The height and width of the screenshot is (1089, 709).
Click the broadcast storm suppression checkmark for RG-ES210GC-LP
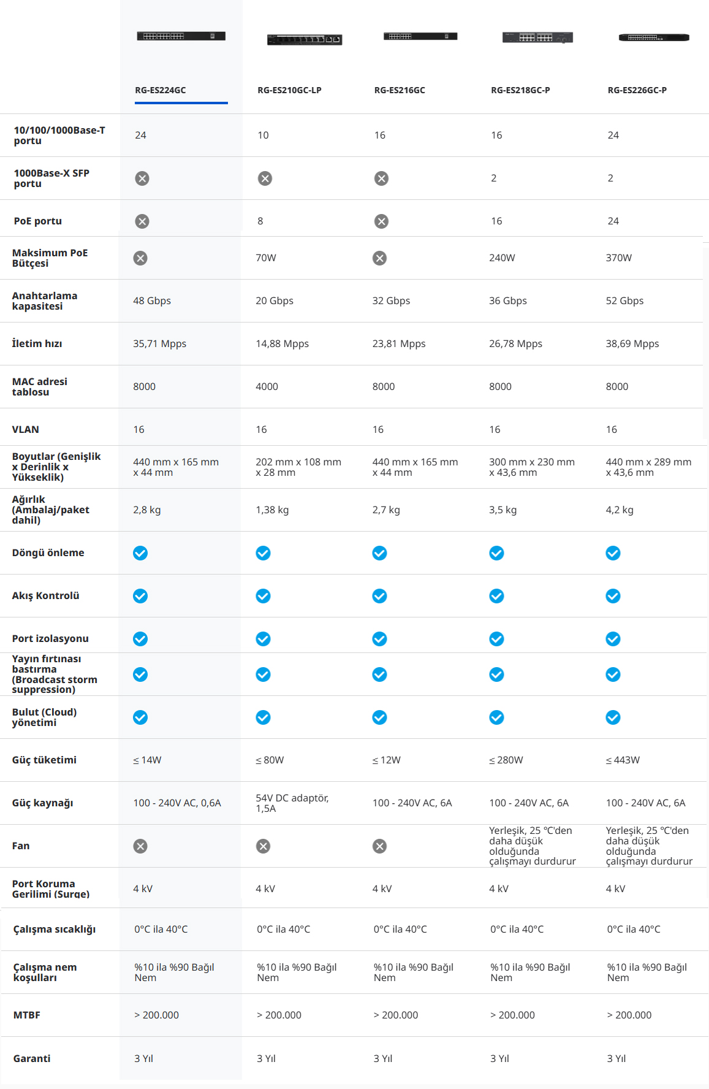[x=263, y=674]
